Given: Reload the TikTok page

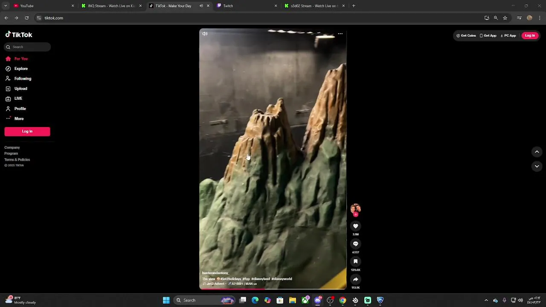Looking at the screenshot, I should (x=26, y=18).
